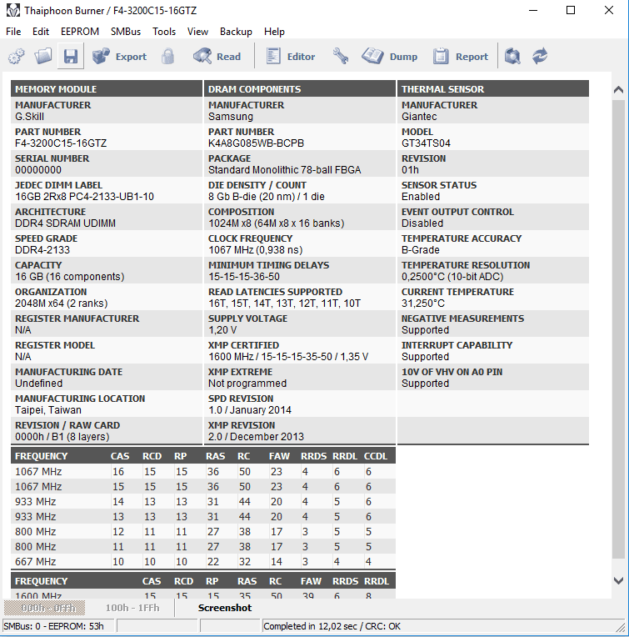This screenshot has height=637, width=629.
Task: Click DRAM part number K4A8G085WB-BCPB
Action: (x=256, y=143)
